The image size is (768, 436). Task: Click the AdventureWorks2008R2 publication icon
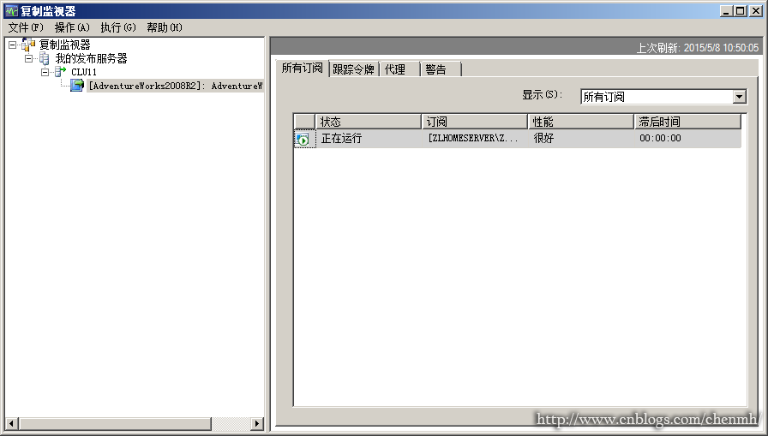coord(78,86)
